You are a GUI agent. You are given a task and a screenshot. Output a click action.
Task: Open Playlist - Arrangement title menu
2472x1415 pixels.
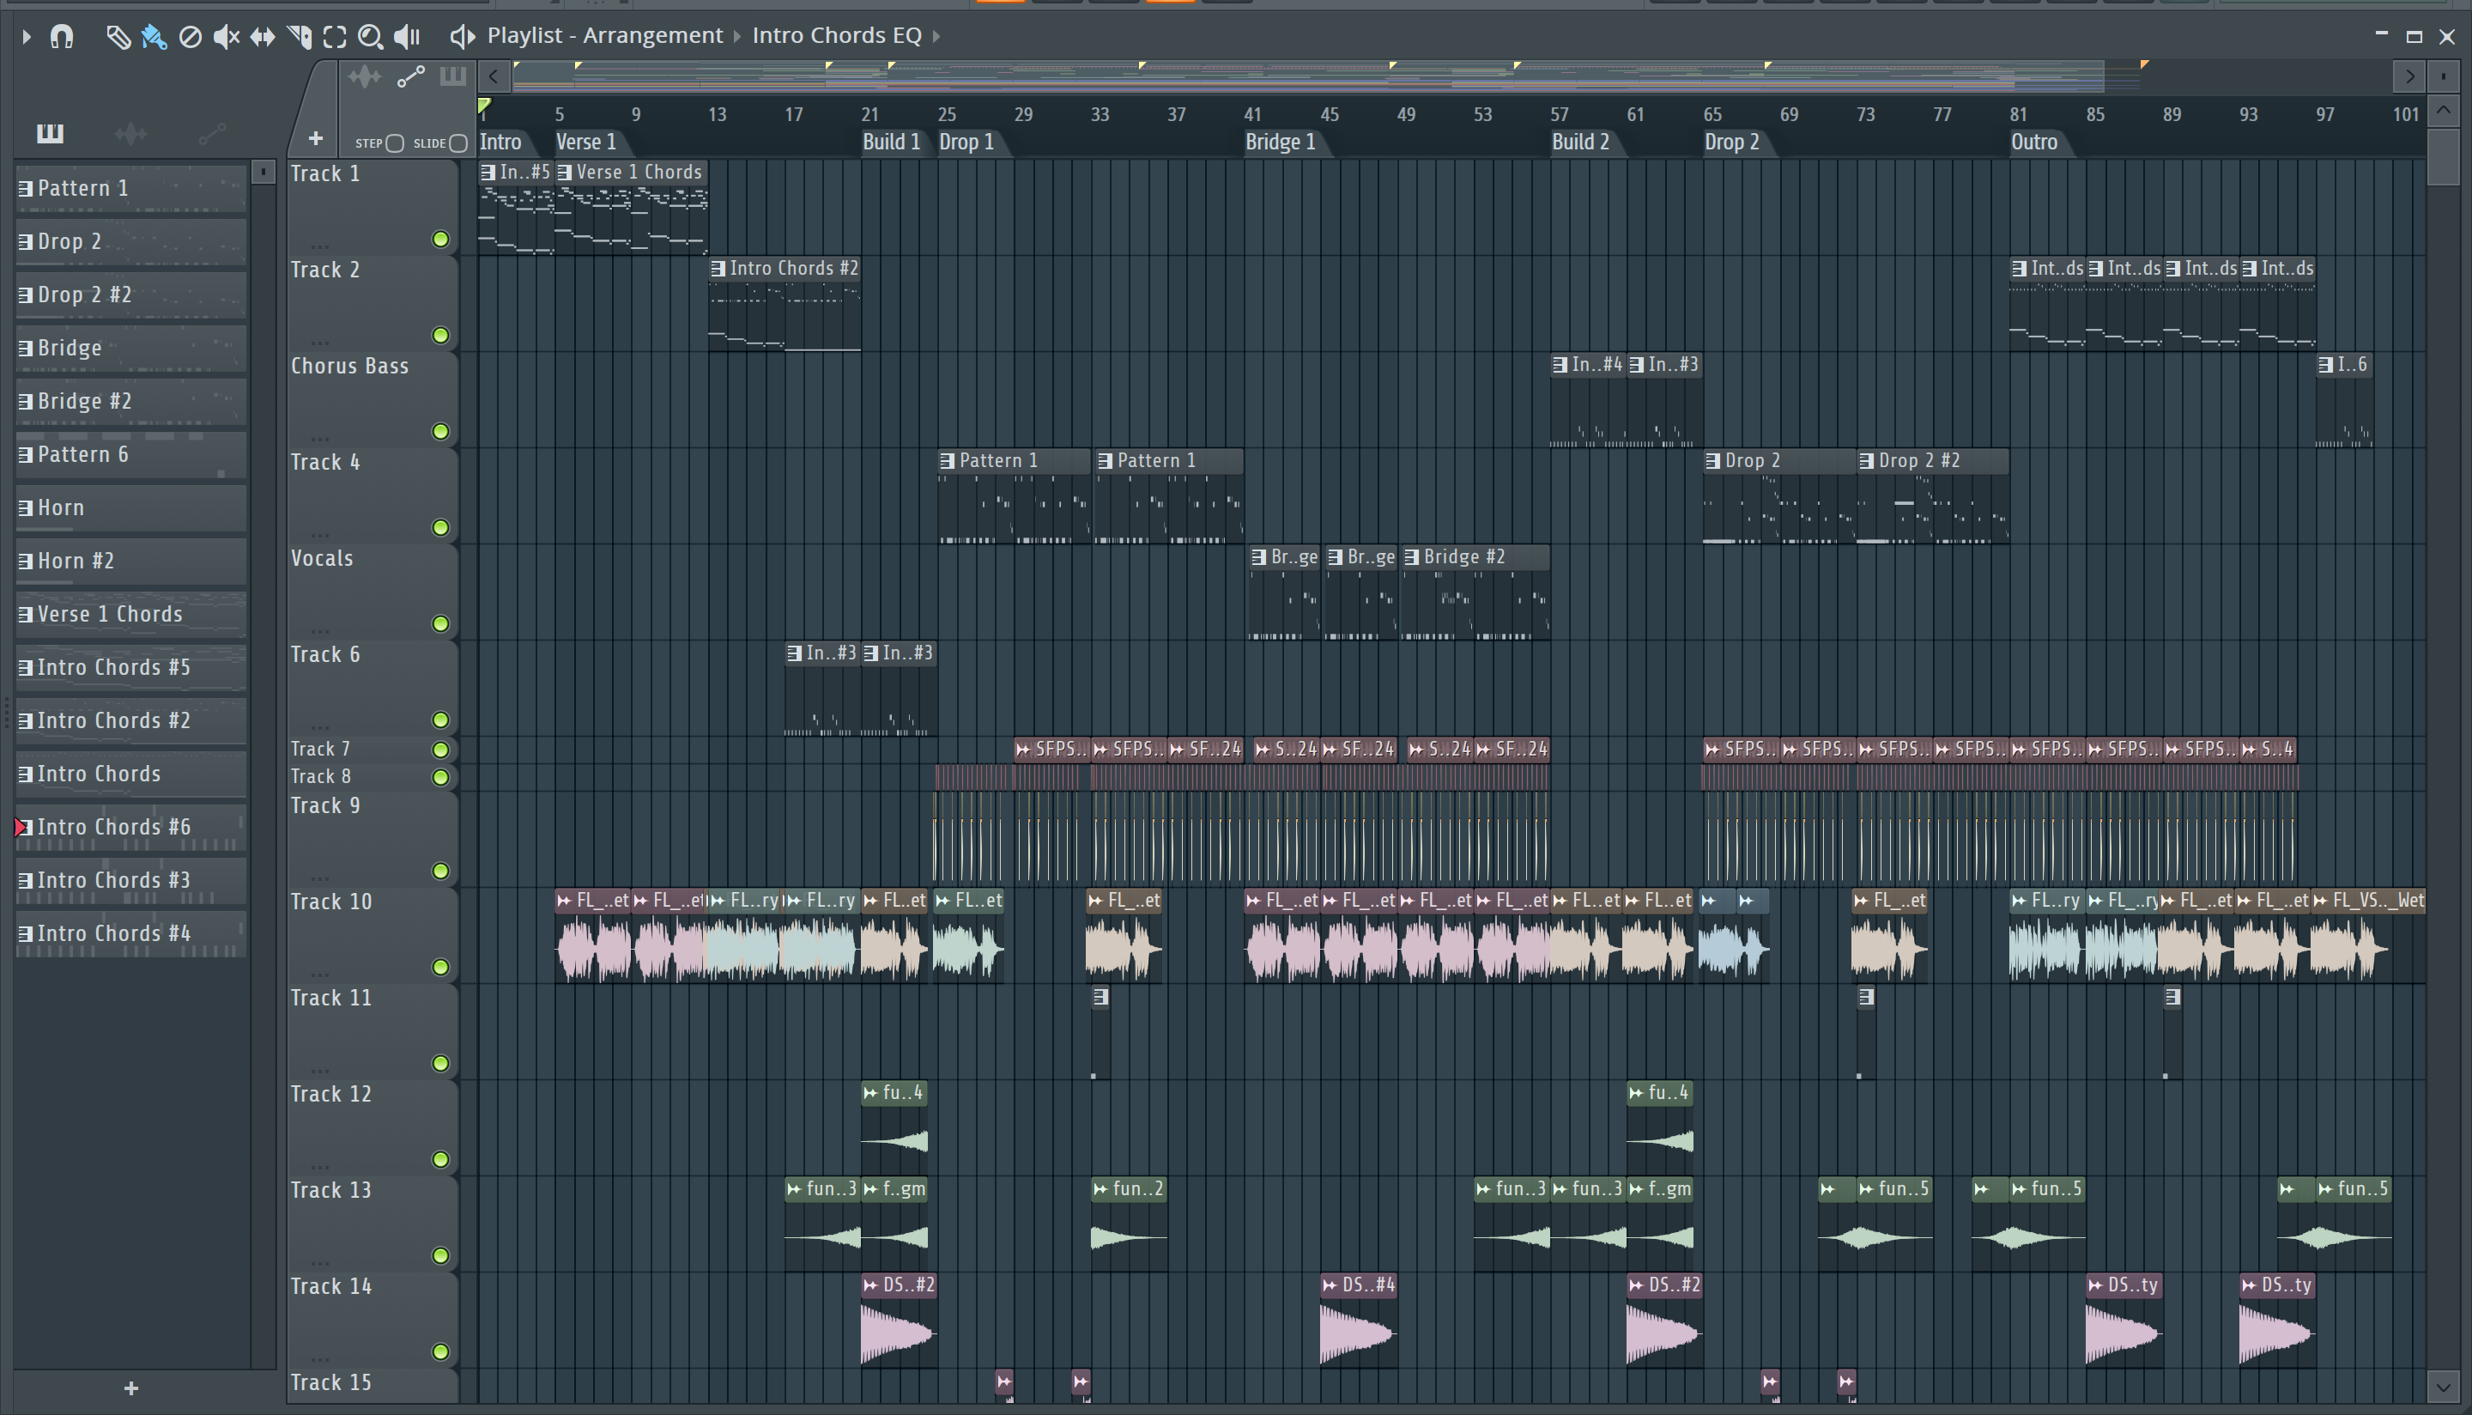coord(605,36)
